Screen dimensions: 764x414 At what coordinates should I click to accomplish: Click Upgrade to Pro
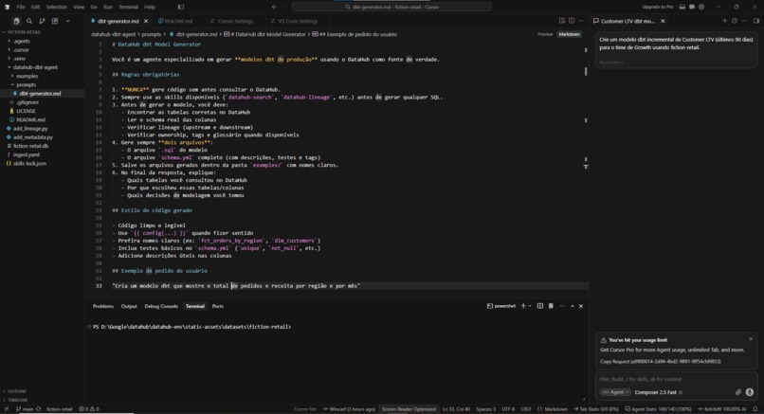point(658,7)
